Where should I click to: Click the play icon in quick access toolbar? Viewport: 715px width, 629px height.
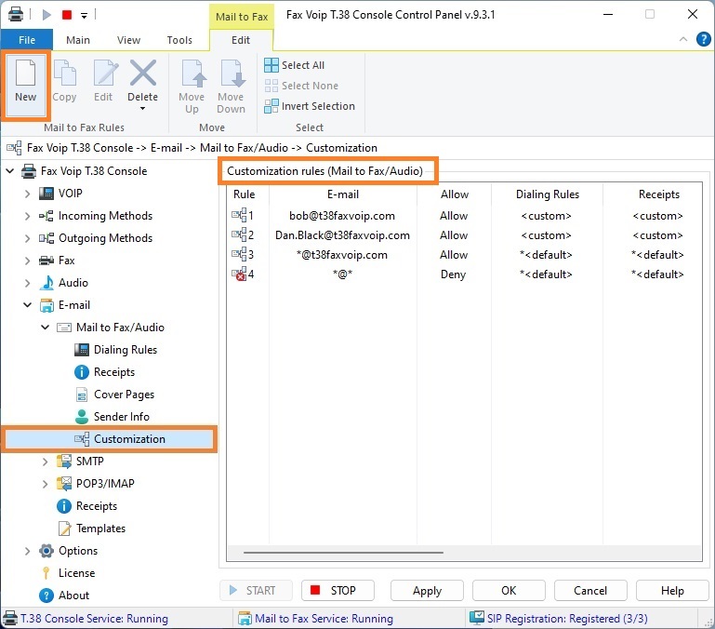coord(46,15)
